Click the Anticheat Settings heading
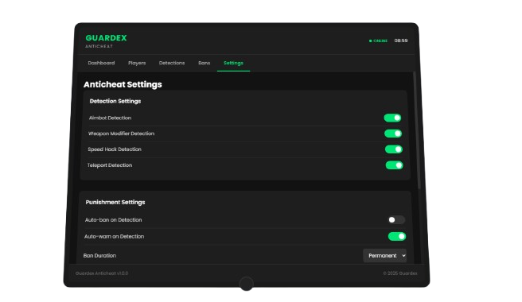The height and width of the screenshot is (302, 522). pos(123,84)
